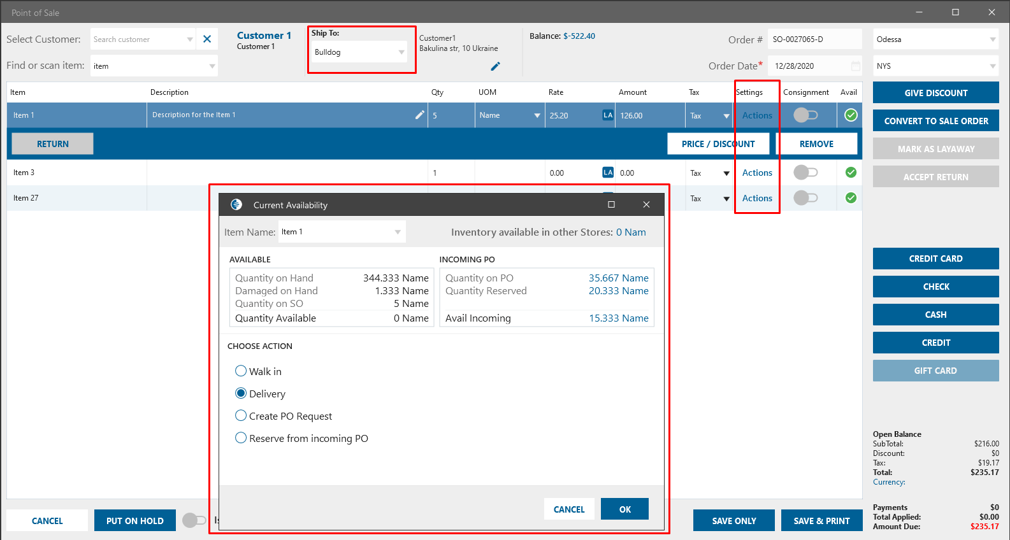
Task: Convert the order to a sale order
Action: [935, 121]
